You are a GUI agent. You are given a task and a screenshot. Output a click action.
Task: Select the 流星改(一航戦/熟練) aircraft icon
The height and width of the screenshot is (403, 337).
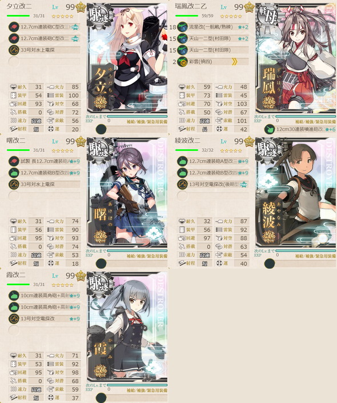click(182, 27)
